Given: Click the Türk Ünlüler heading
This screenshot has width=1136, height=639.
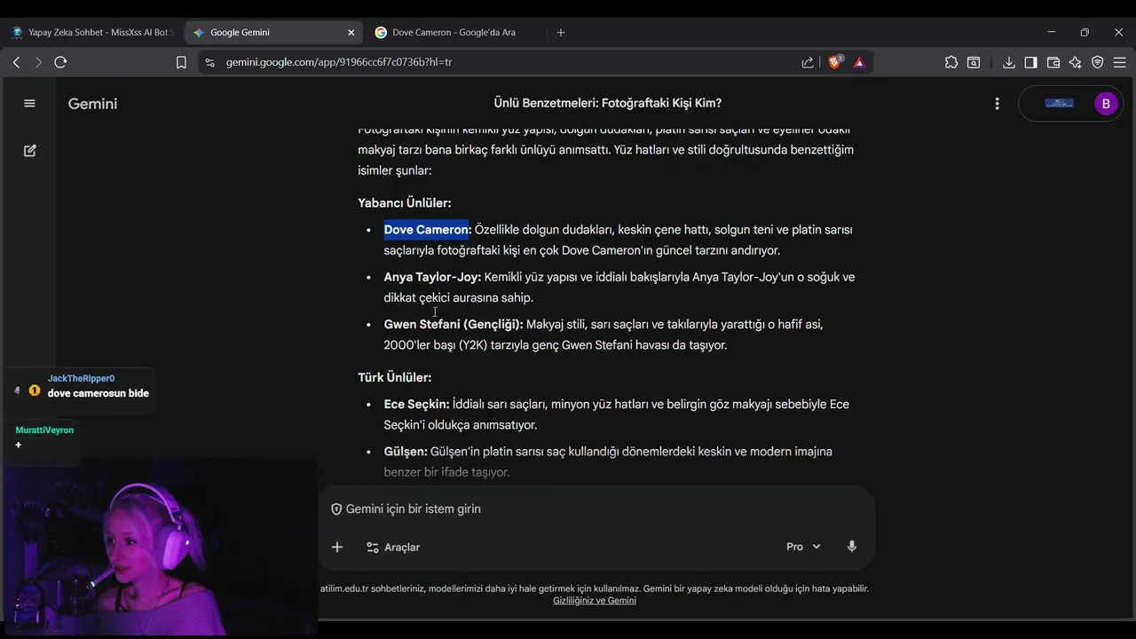Looking at the screenshot, I should [x=395, y=378].
